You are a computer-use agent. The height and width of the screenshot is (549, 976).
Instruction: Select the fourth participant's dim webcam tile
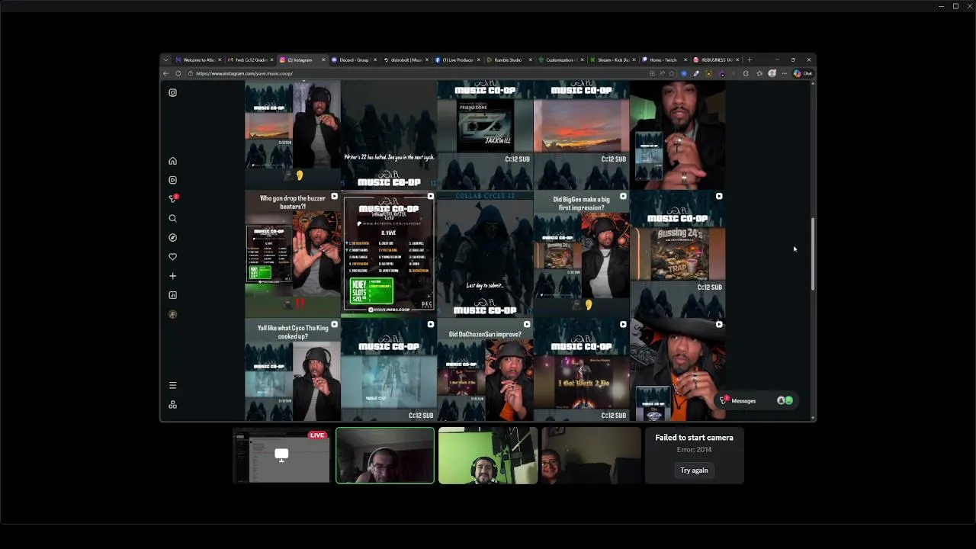click(591, 455)
